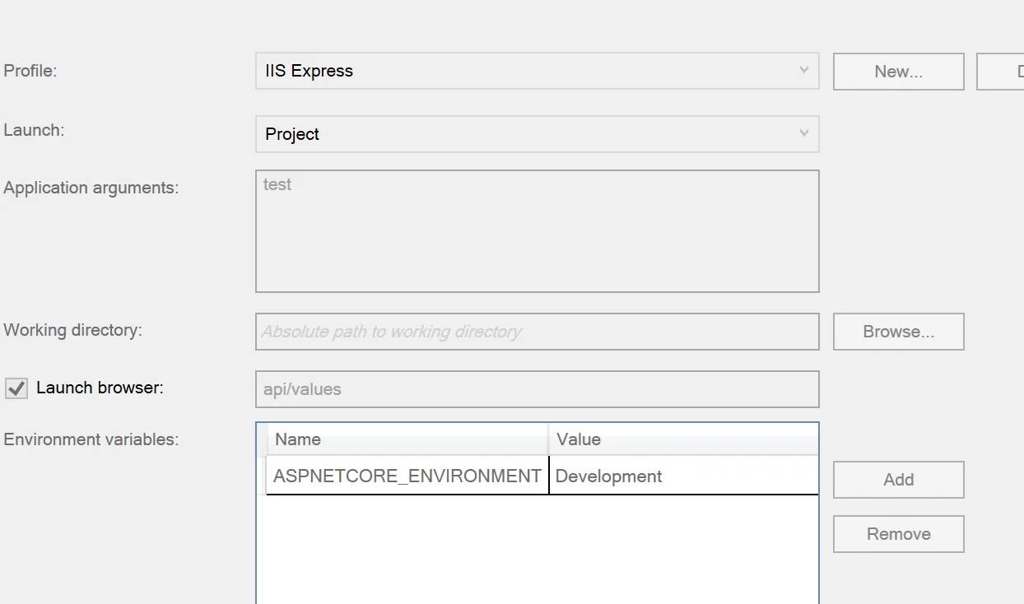Screen dimensions: 1024x604
Task: Click the chevron arrow of the Profile dropdown
Action: [x=804, y=71]
